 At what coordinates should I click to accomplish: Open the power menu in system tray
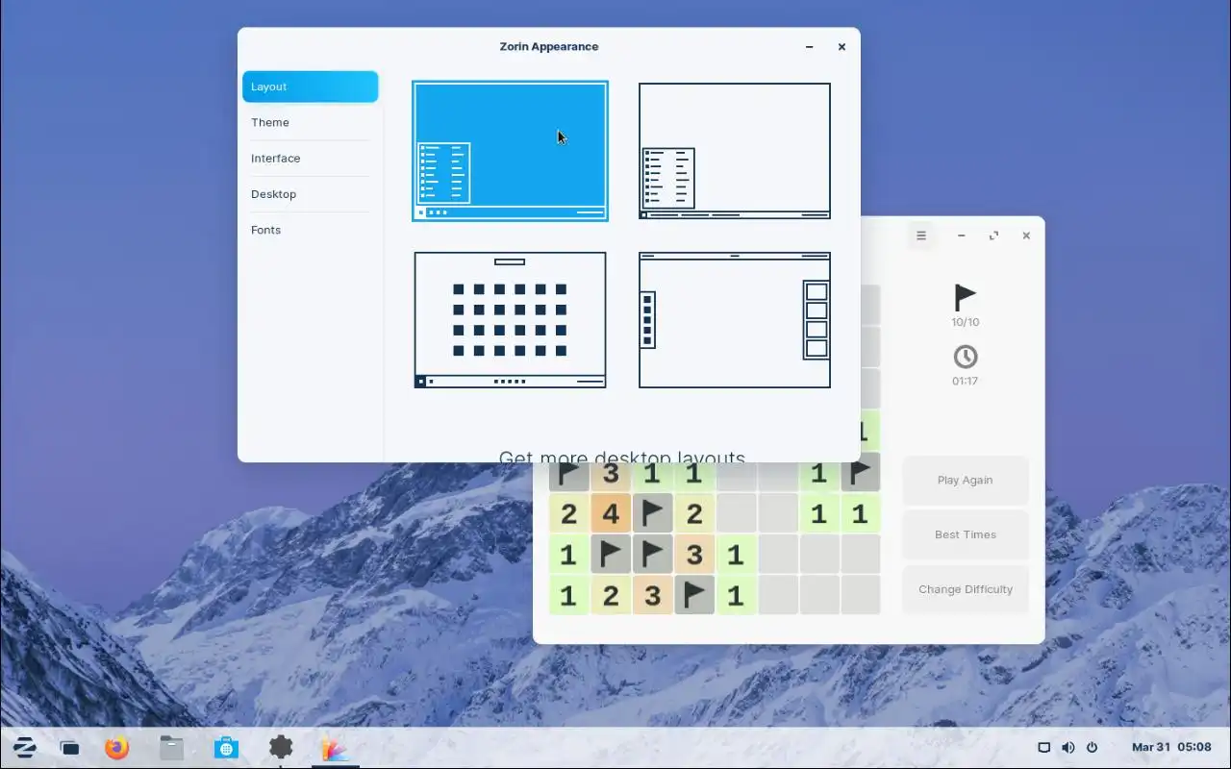[x=1092, y=747]
